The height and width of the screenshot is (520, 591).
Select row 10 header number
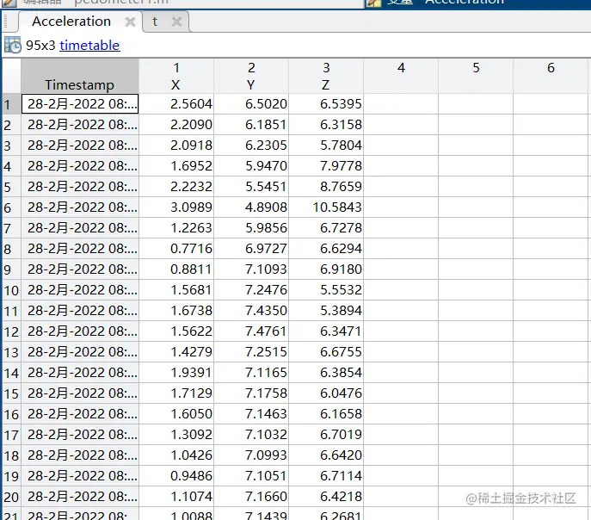(11, 290)
